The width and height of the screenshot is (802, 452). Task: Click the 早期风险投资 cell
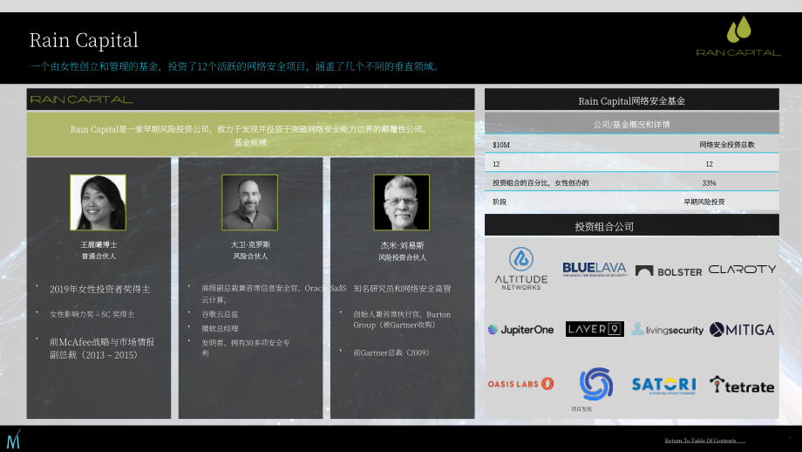[x=704, y=202]
